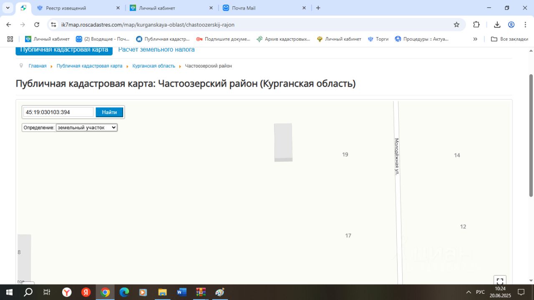Open first Личный кабинет bookmark
534x300 pixels.
pyautogui.click(x=47, y=39)
